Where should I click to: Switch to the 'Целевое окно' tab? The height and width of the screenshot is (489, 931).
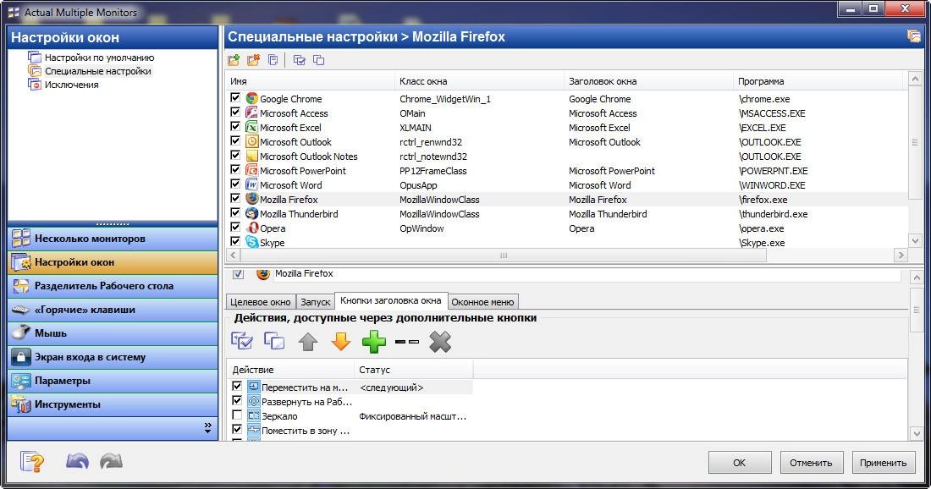pyautogui.click(x=260, y=302)
